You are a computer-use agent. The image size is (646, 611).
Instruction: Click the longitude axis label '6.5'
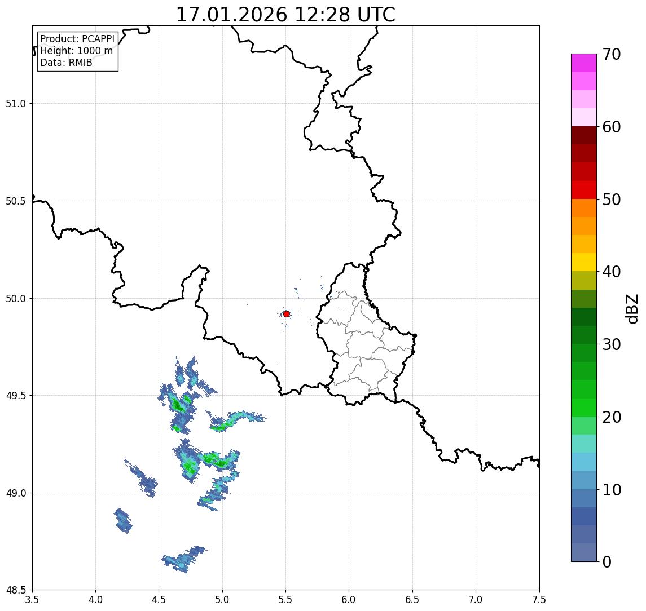(x=412, y=600)
